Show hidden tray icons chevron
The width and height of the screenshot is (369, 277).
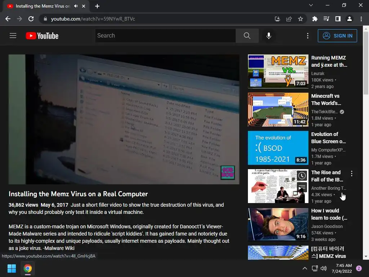coord(305,268)
